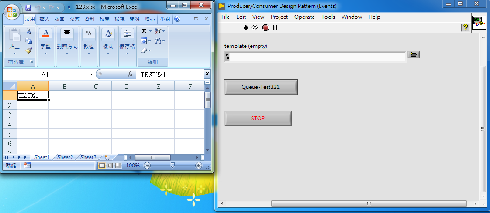This screenshot has height=213, width=490.
Task: Click LabVIEW's horizontal scrollbar thumb
Action: tap(369, 204)
